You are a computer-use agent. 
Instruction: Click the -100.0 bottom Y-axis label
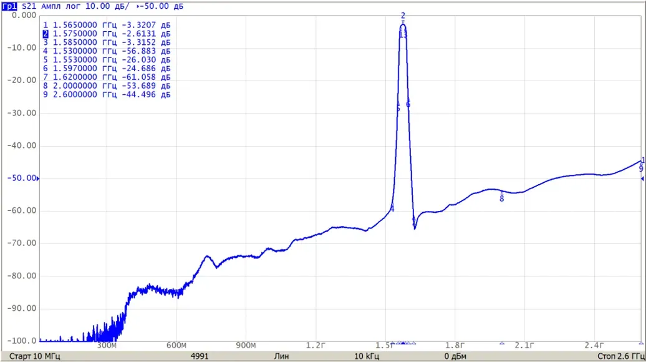point(22,341)
